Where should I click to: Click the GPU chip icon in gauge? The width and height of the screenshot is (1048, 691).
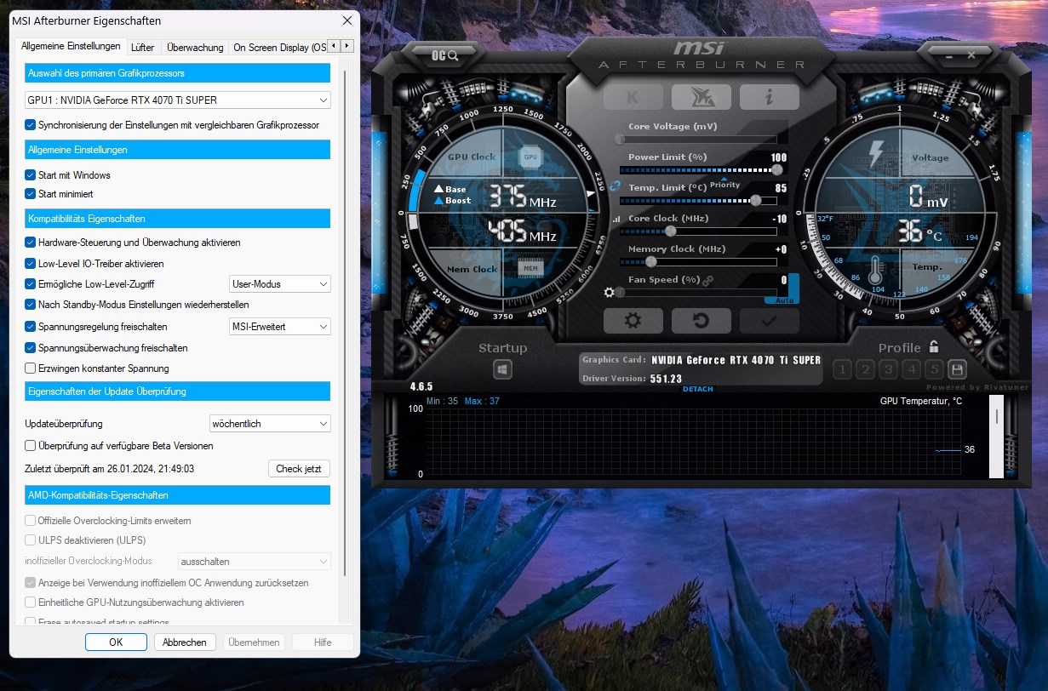[530, 157]
